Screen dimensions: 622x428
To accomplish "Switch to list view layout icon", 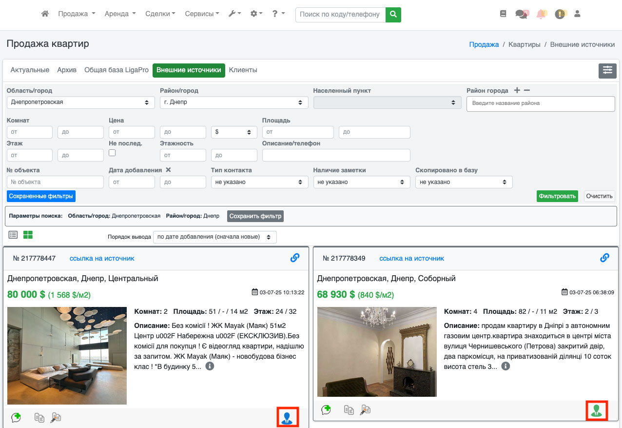I will pyautogui.click(x=13, y=235).
